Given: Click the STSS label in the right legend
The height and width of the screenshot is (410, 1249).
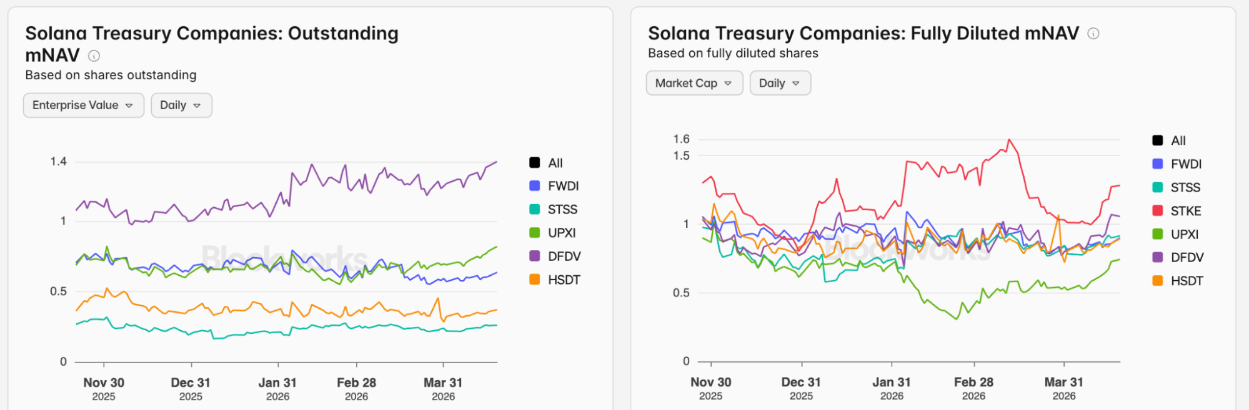Looking at the screenshot, I should point(1185,187).
